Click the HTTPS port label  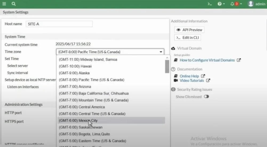14,121
